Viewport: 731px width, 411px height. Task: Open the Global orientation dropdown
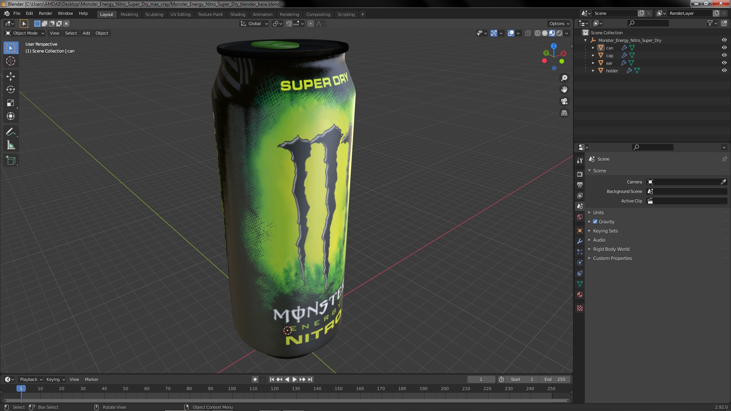254,24
